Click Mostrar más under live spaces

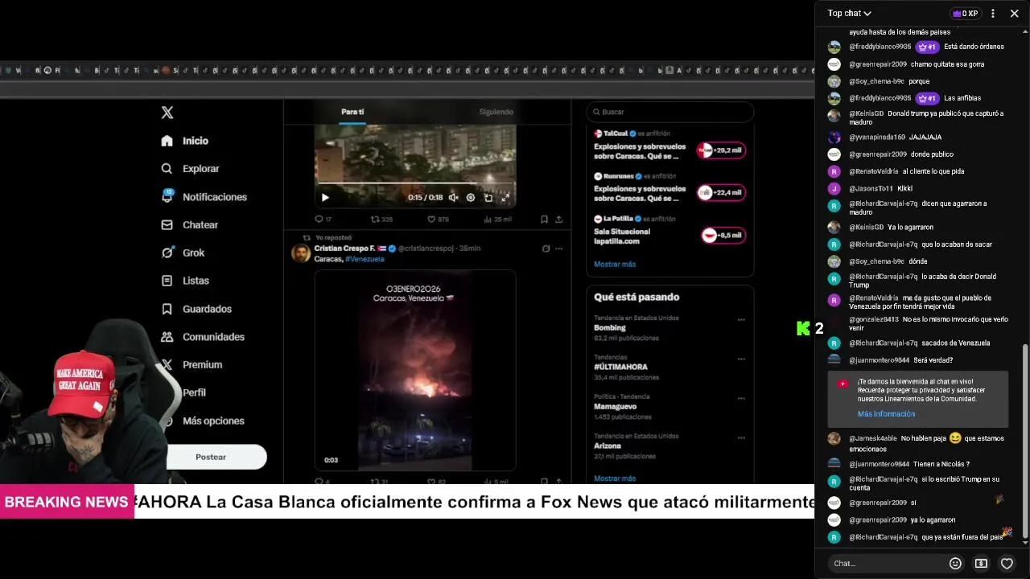click(615, 265)
